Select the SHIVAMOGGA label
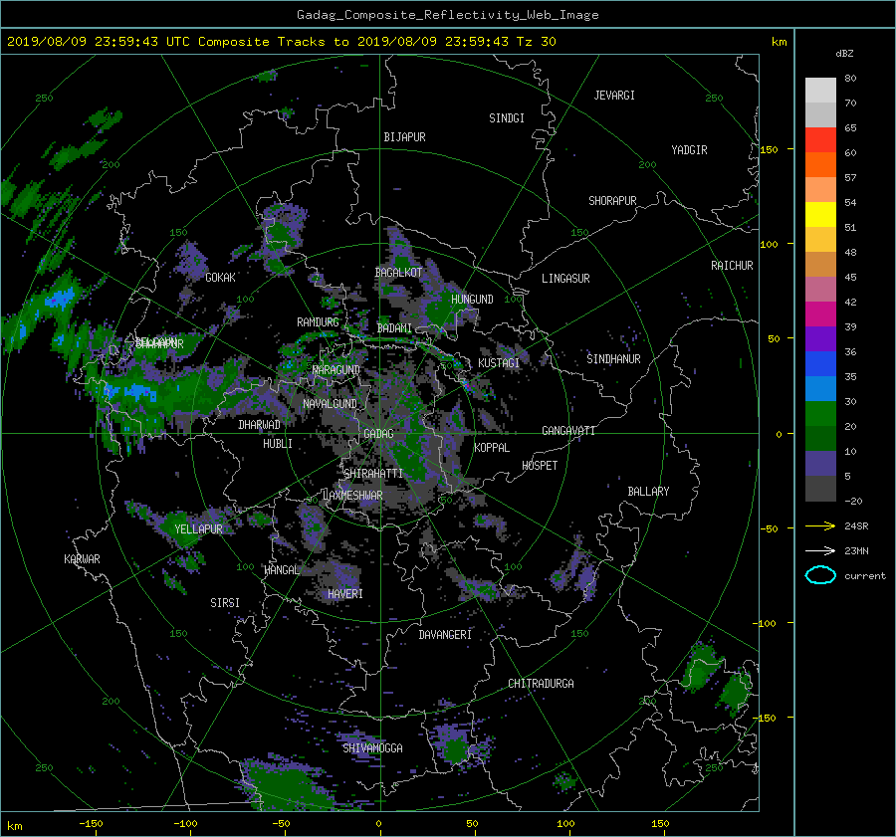 (x=372, y=748)
